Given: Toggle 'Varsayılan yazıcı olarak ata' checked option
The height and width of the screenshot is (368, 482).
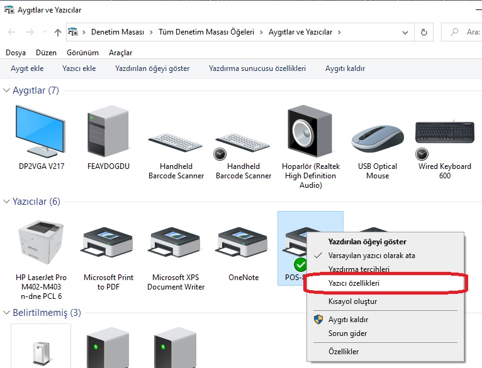Looking at the screenshot, I should point(371,256).
